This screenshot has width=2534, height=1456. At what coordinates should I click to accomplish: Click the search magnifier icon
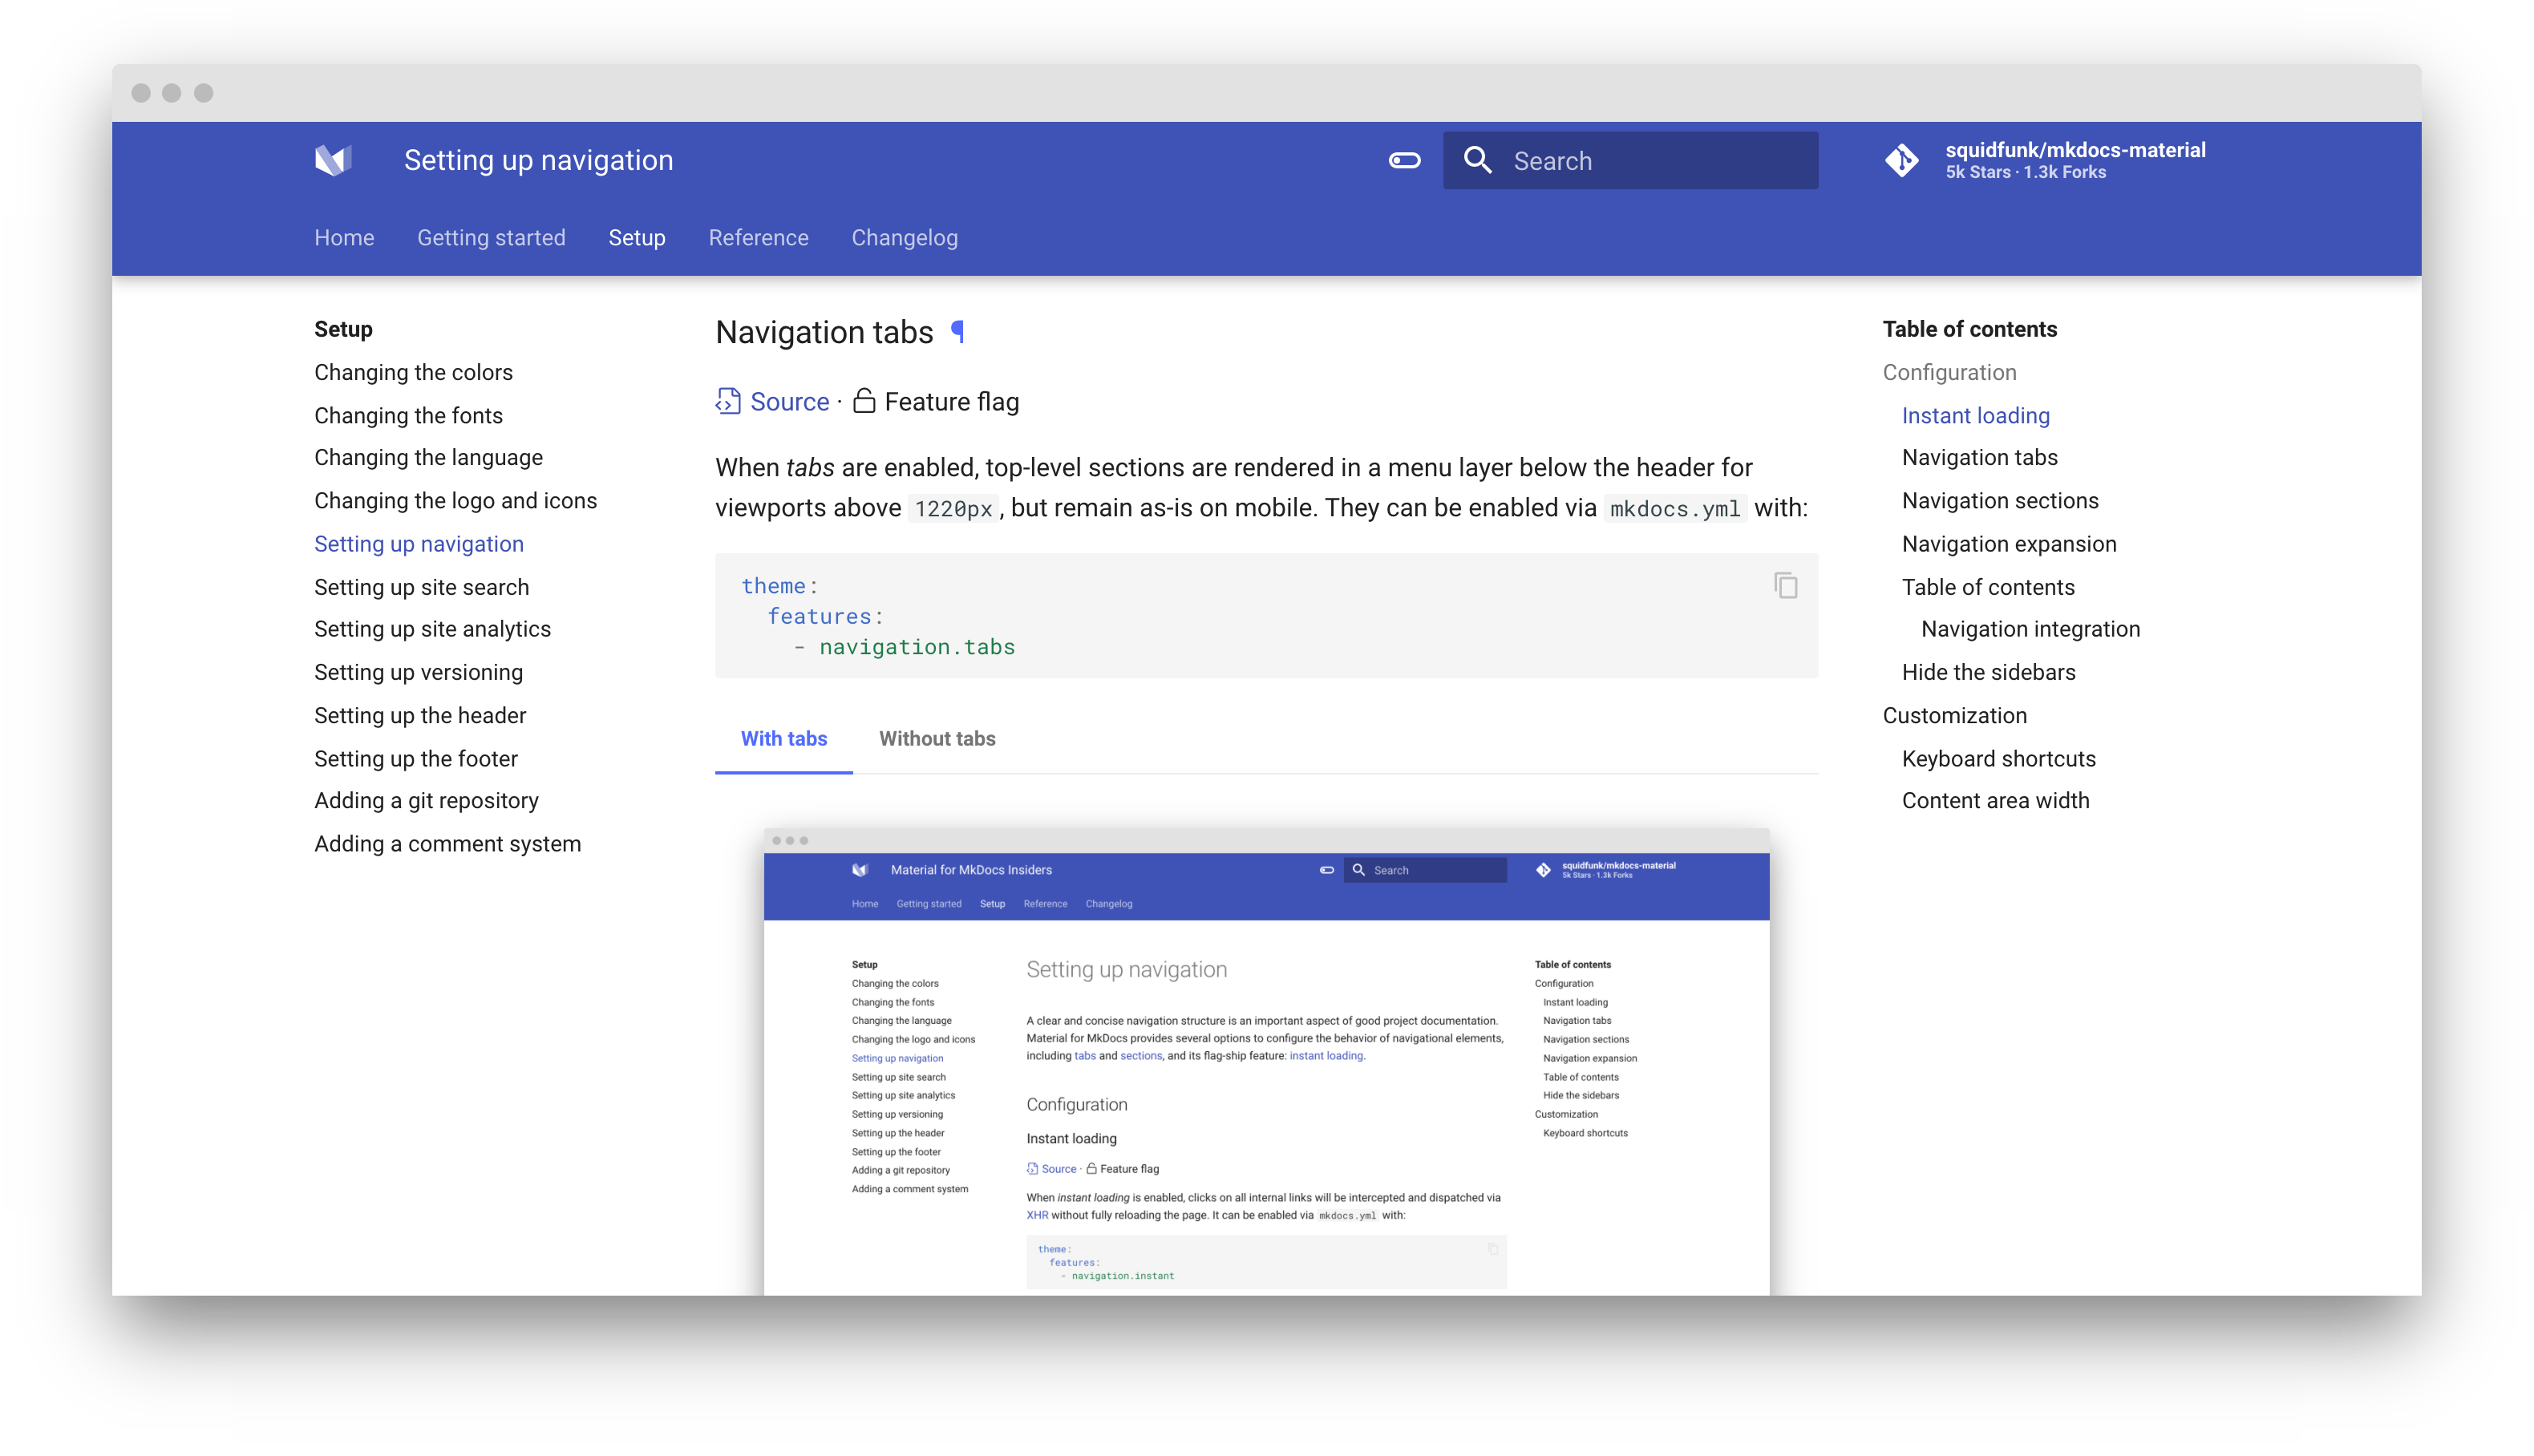tap(1477, 160)
